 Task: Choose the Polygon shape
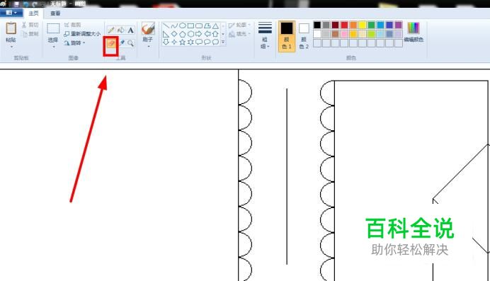207,25
